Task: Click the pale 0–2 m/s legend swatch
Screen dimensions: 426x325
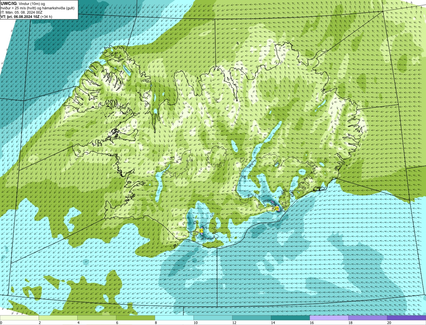Action: coord(19,318)
